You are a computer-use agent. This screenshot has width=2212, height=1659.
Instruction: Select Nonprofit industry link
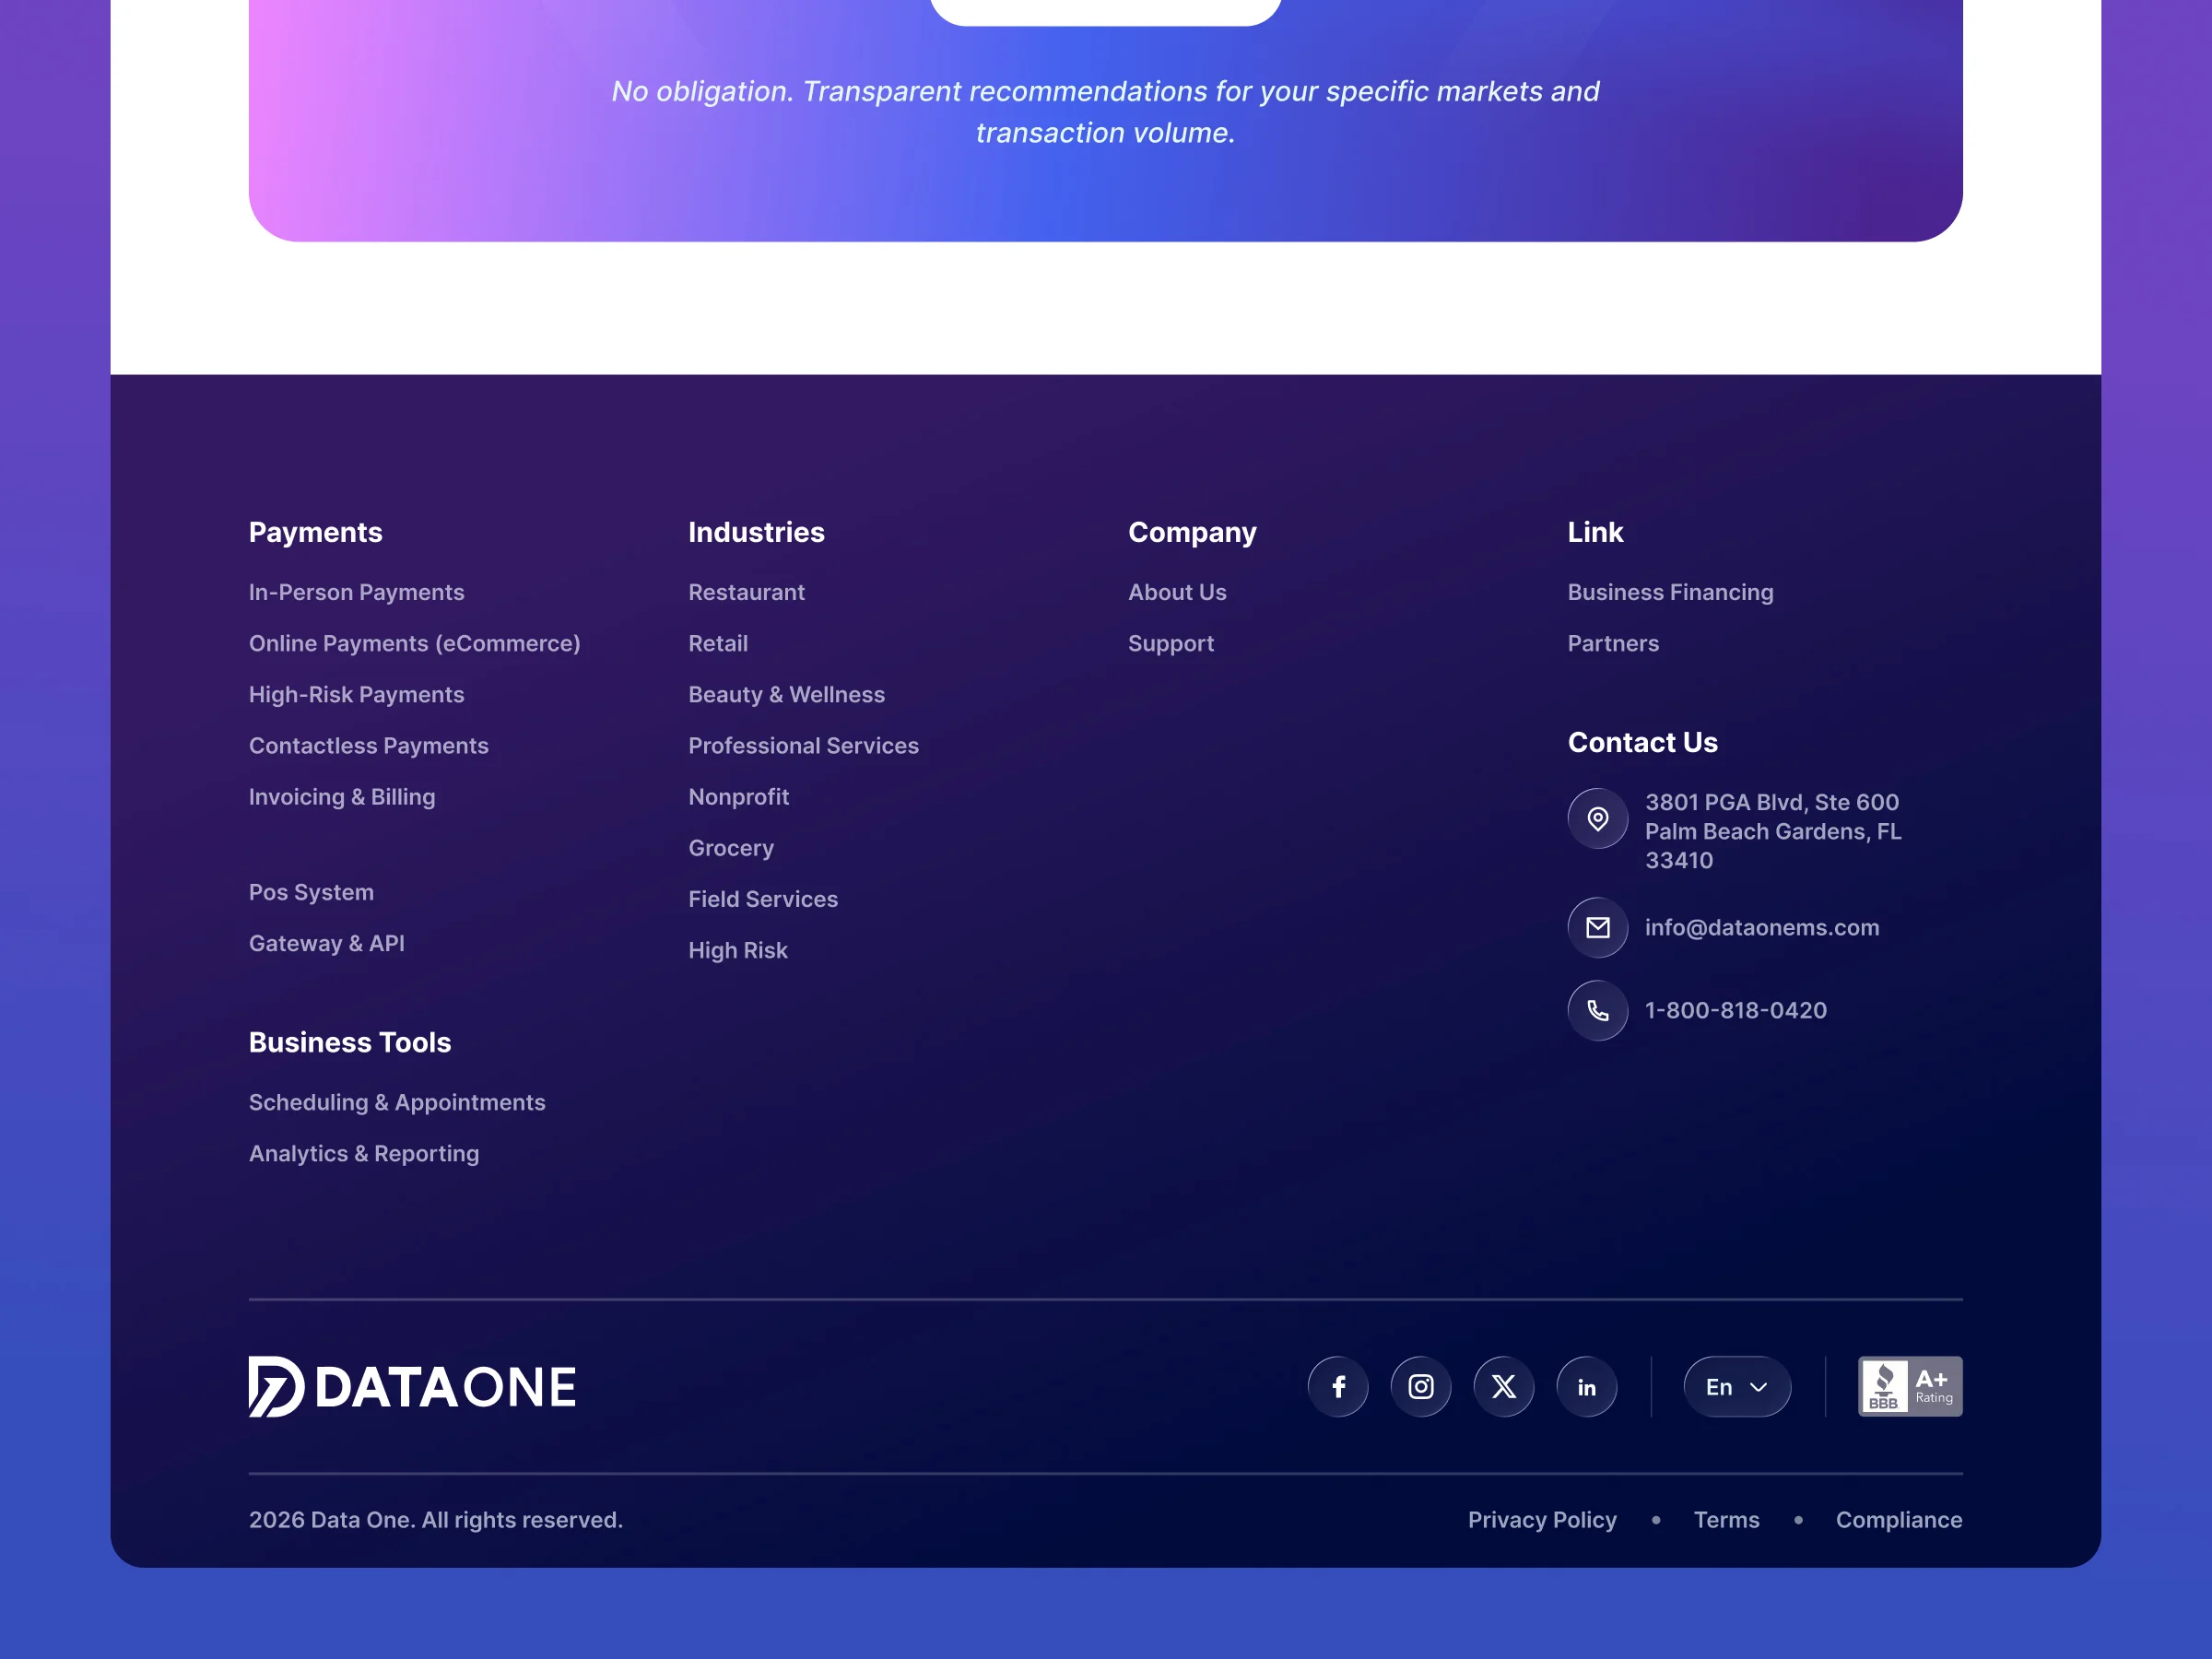(739, 796)
